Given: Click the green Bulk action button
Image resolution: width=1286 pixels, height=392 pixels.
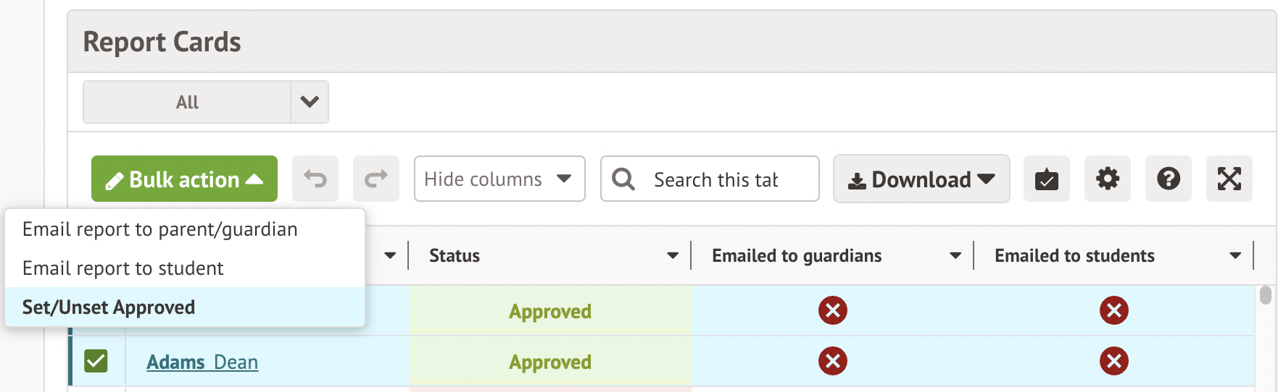Looking at the screenshot, I should coord(184,179).
